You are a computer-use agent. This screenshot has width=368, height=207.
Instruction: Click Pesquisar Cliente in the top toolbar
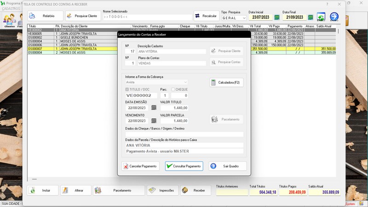(x=83, y=16)
